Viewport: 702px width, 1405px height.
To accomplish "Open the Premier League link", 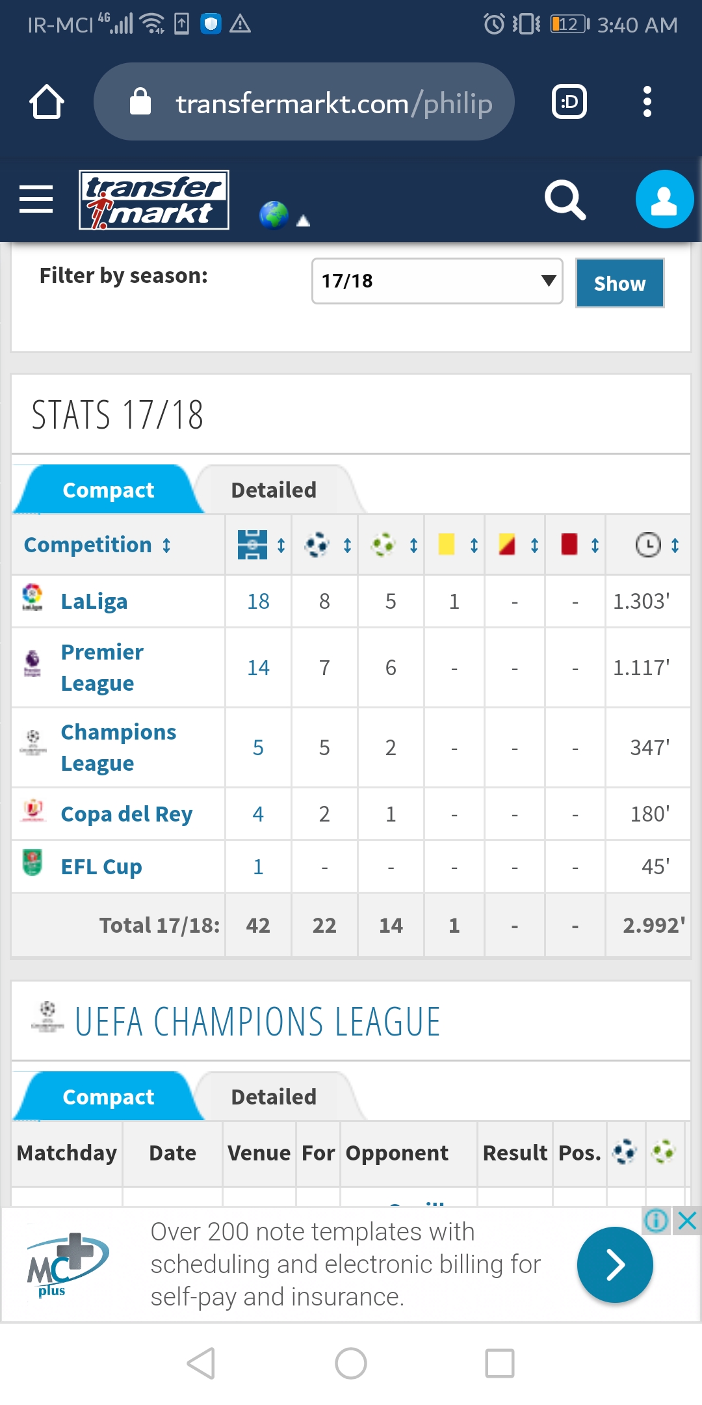I will [x=102, y=667].
